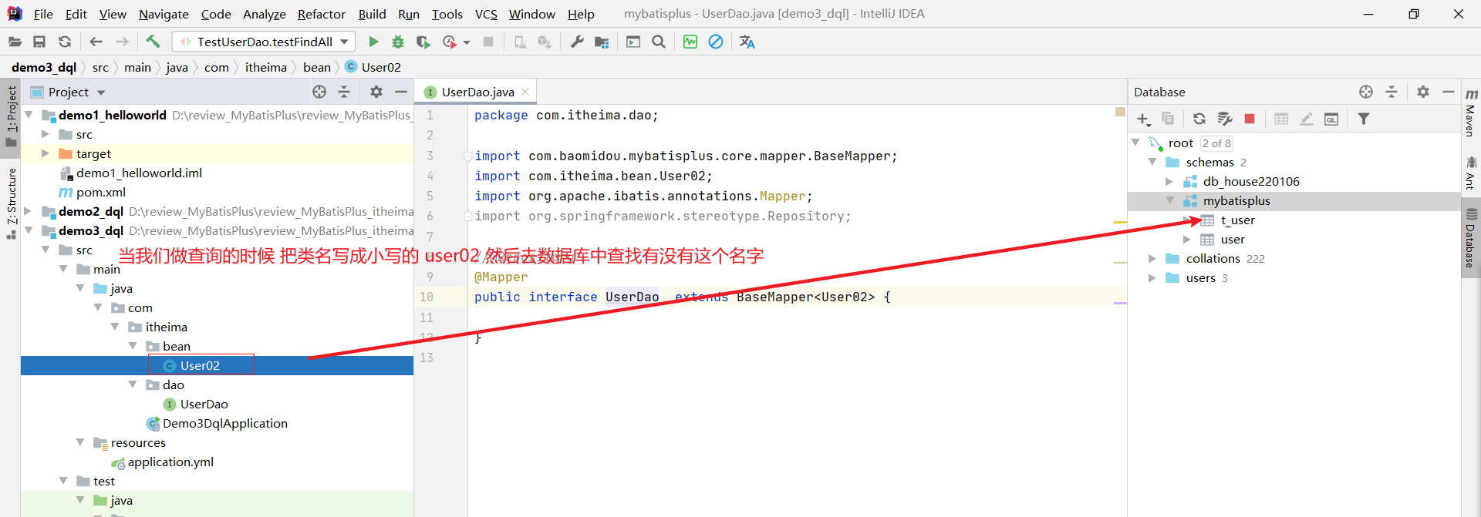Image resolution: width=1481 pixels, height=517 pixels.
Task: Start debugging with the bug icon
Action: pyautogui.click(x=398, y=42)
